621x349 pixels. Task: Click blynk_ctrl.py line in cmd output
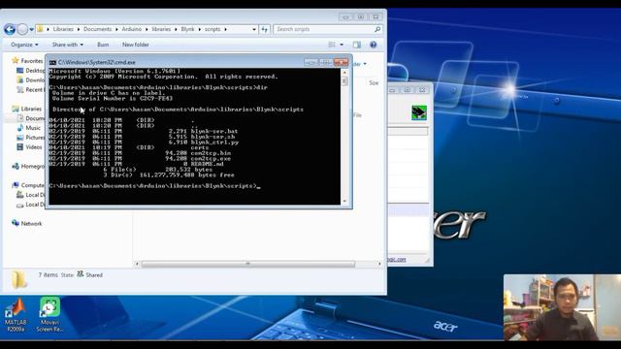144,143
